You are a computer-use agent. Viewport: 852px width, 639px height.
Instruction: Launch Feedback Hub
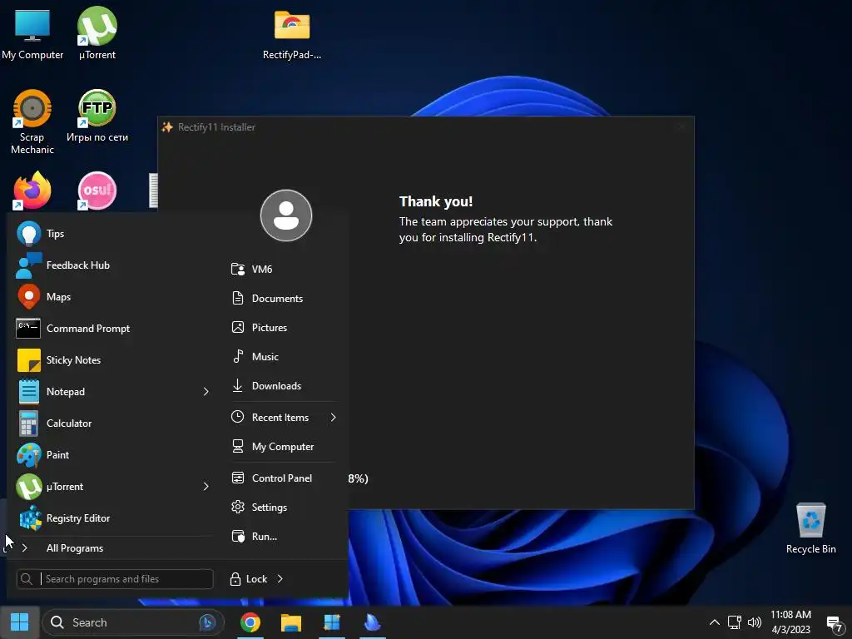click(112, 265)
